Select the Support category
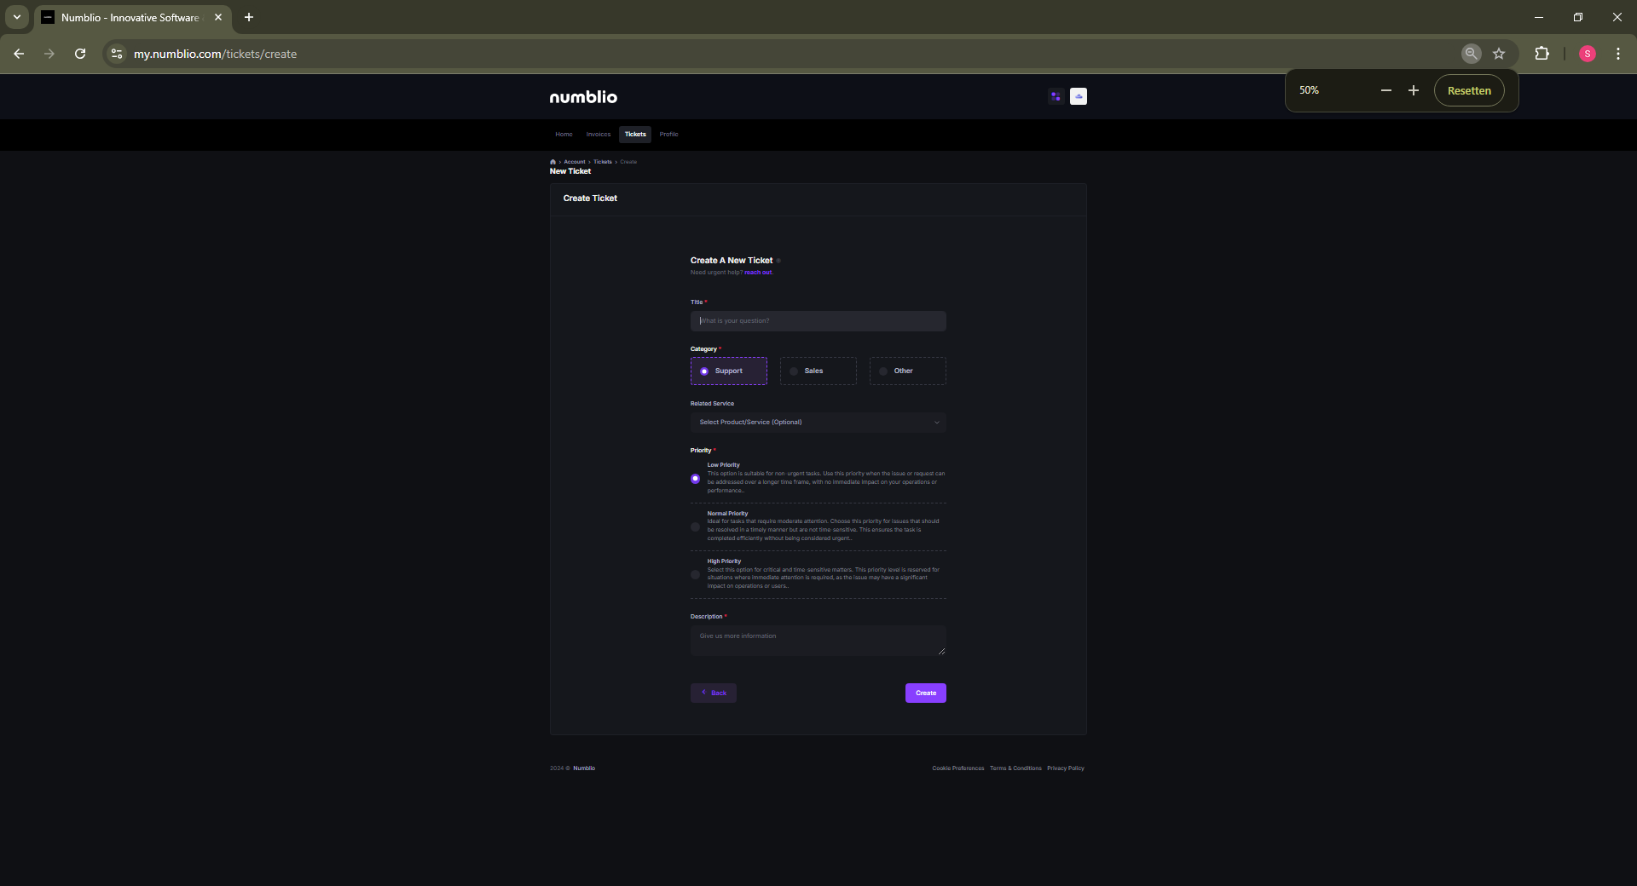This screenshot has height=886, width=1637. [728, 371]
